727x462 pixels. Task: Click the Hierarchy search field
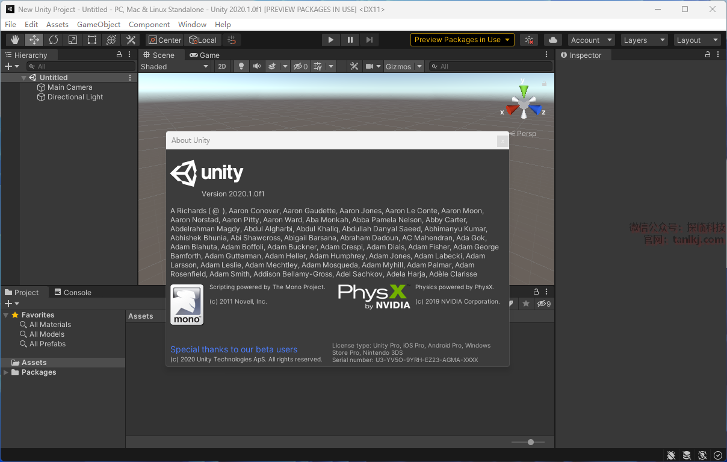click(81, 66)
